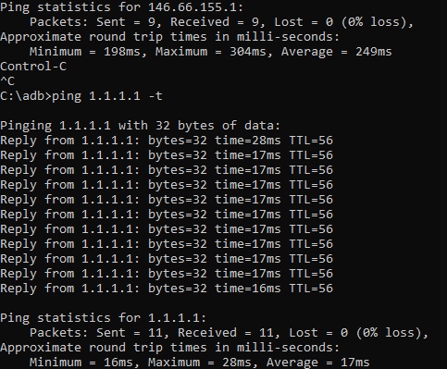This screenshot has height=369, width=447.
Task: Click 'Pinging 1.1.1.1 with 32 bytes of data' line
Action: [141, 126]
